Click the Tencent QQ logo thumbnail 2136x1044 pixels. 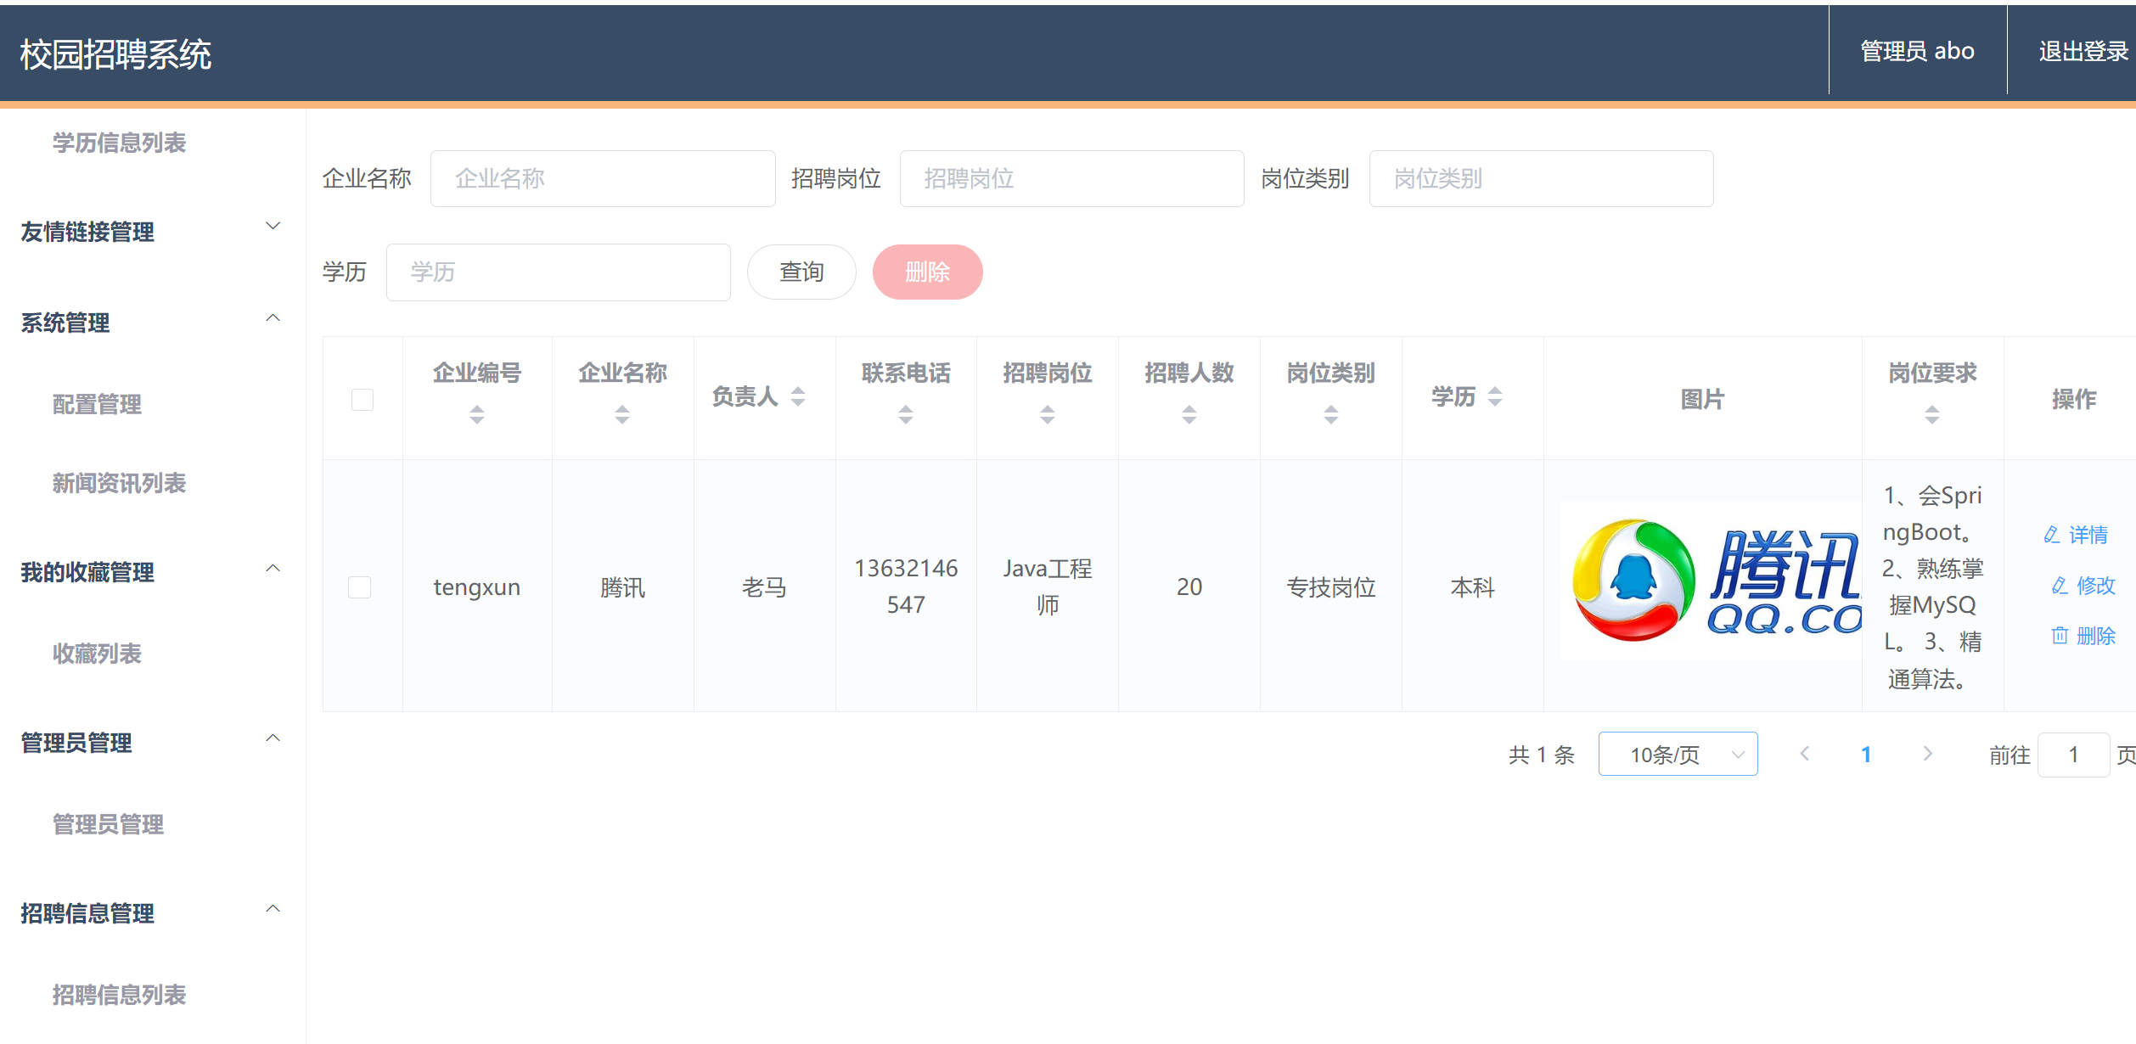[1712, 581]
